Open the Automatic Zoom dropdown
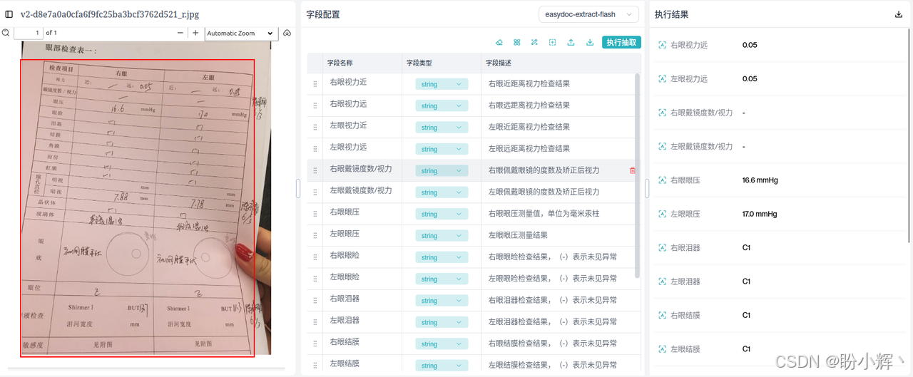This screenshot has width=913, height=377. (240, 33)
